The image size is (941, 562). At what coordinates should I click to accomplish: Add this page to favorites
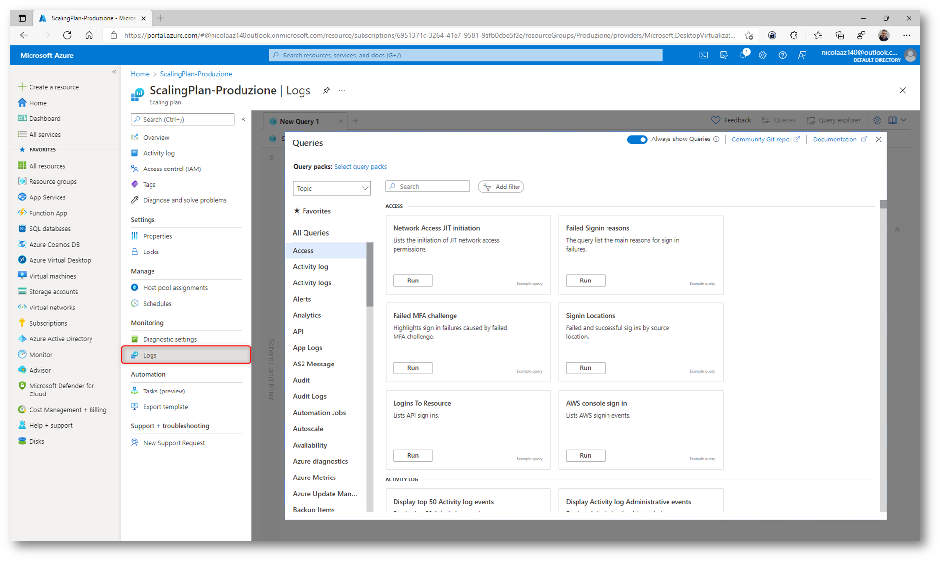point(749,35)
